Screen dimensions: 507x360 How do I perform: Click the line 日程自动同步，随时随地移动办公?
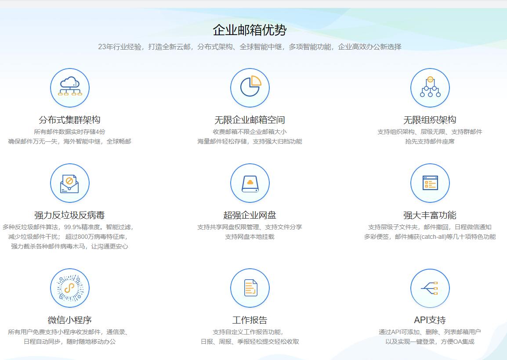pos(69,342)
